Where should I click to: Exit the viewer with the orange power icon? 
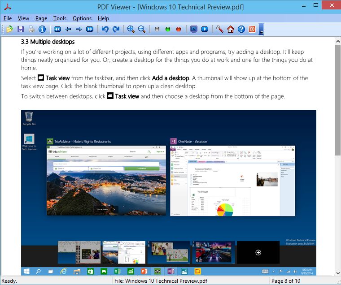click(x=252, y=29)
